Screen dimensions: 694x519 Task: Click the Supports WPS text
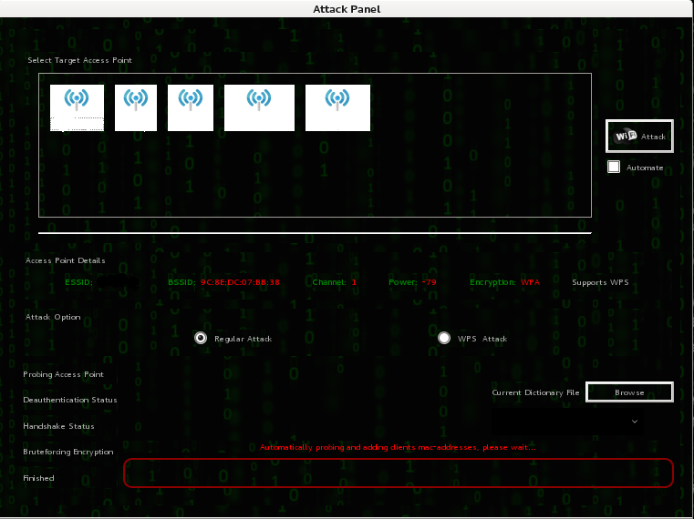[x=600, y=282]
